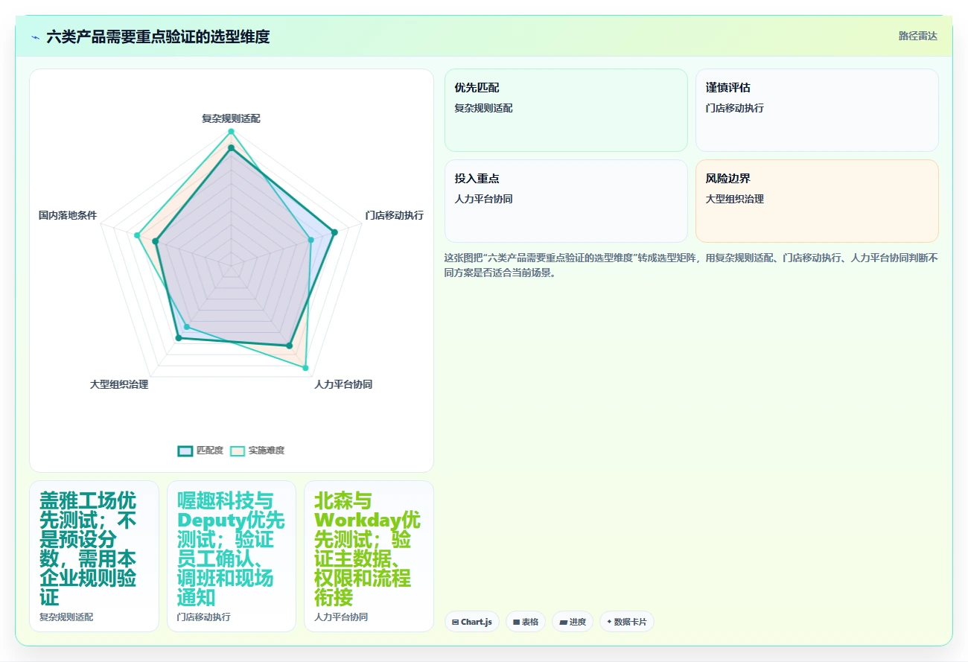The height and width of the screenshot is (662, 968).
Task: Click the description paragraph starting 这张图把
Action: point(692,265)
